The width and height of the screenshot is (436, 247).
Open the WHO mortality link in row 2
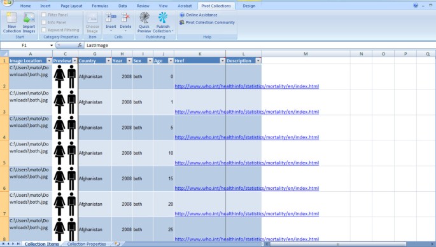246,86
